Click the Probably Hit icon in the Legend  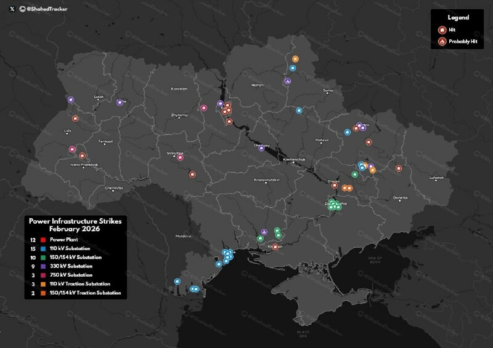click(x=442, y=41)
